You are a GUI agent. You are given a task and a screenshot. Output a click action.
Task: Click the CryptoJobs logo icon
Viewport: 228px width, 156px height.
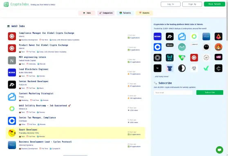(6, 4)
